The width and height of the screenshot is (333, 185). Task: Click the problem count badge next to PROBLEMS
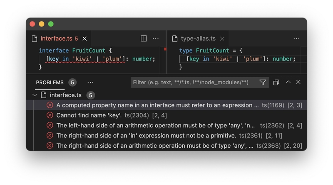(72, 83)
